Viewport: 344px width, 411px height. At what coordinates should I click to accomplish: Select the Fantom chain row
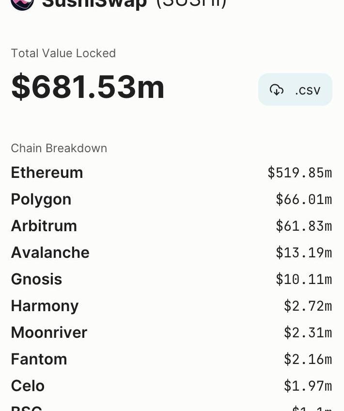coord(172,359)
